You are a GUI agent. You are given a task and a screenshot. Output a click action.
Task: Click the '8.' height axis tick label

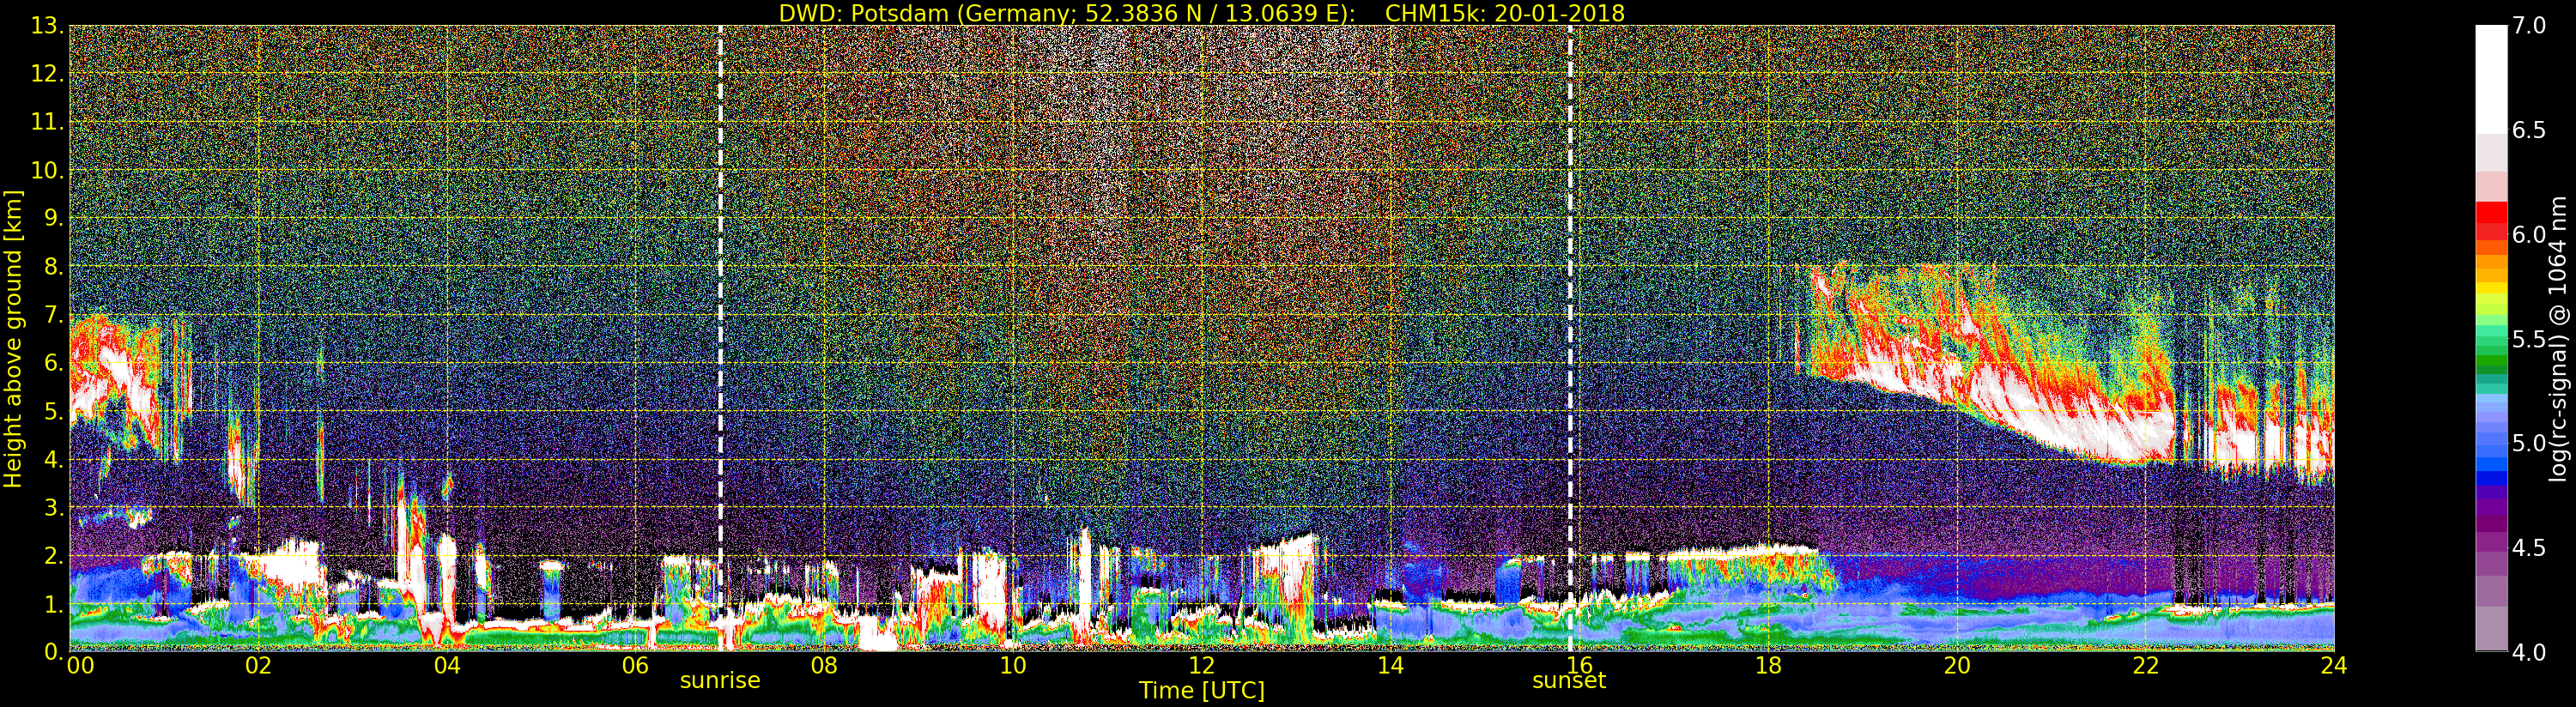click(53, 267)
